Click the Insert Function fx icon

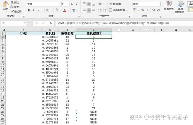pos(51,23)
